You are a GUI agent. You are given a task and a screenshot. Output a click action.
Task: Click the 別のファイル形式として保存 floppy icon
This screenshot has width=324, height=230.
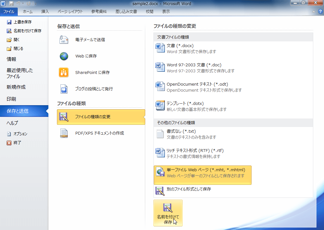click(160, 191)
